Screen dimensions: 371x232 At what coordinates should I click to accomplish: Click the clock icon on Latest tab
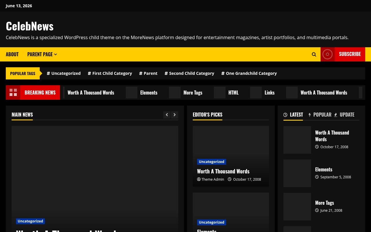pos(285,115)
